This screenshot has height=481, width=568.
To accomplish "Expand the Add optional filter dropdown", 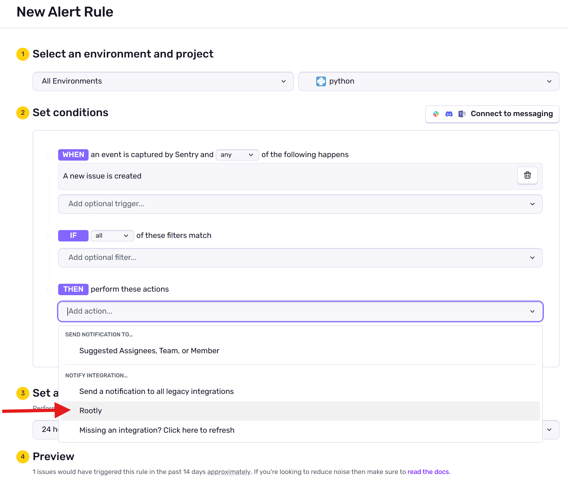I will click(x=300, y=258).
